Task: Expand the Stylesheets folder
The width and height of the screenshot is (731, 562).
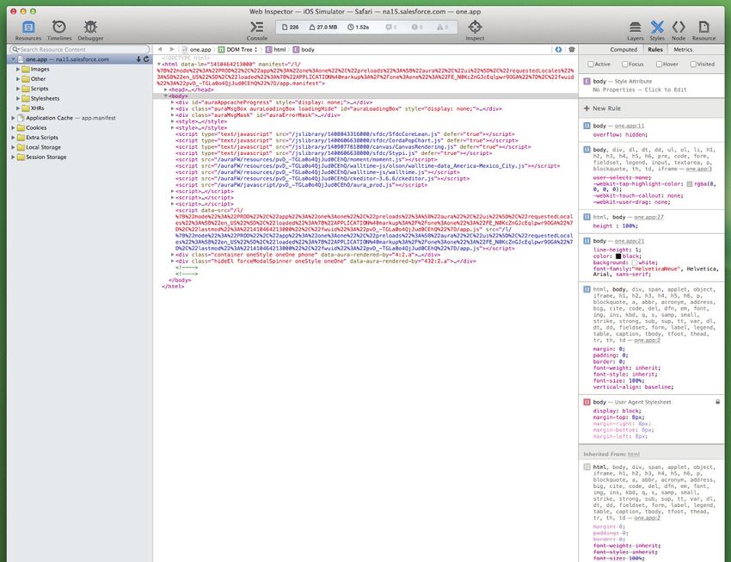Action: (18, 98)
